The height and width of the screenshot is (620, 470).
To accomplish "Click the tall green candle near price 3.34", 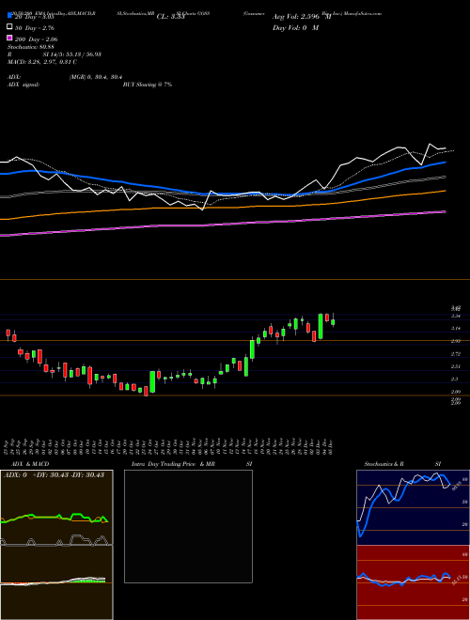I will click(321, 326).
